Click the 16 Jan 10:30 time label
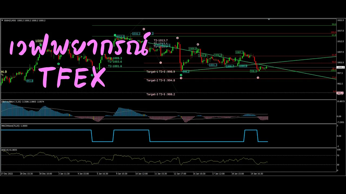 pyautogui.click(x=199, y=174)
